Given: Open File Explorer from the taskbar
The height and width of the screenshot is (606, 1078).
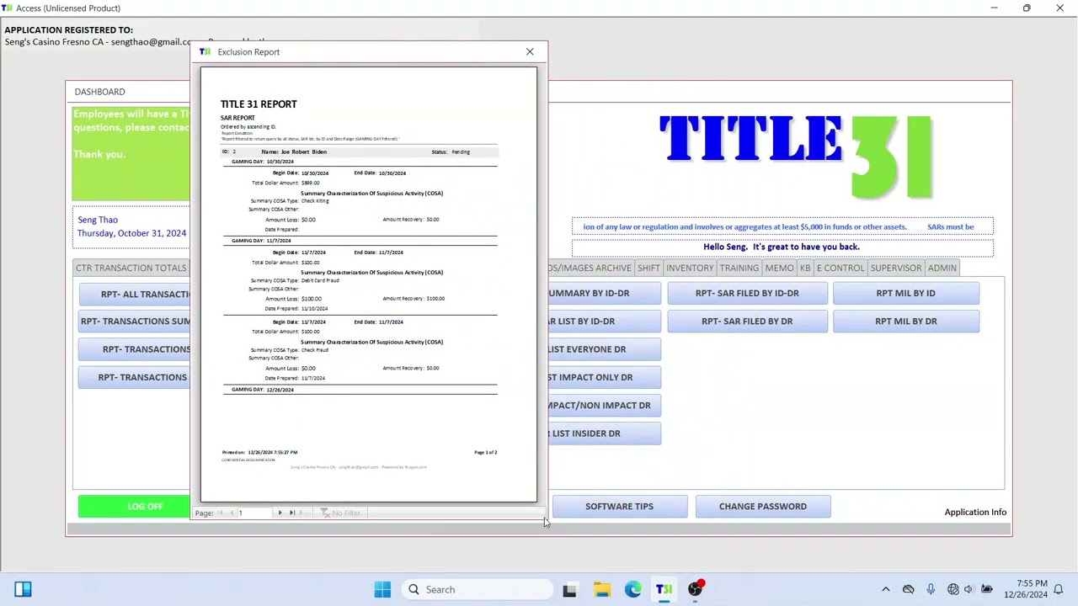Looking at the screenshot, I should click(601, 589).
